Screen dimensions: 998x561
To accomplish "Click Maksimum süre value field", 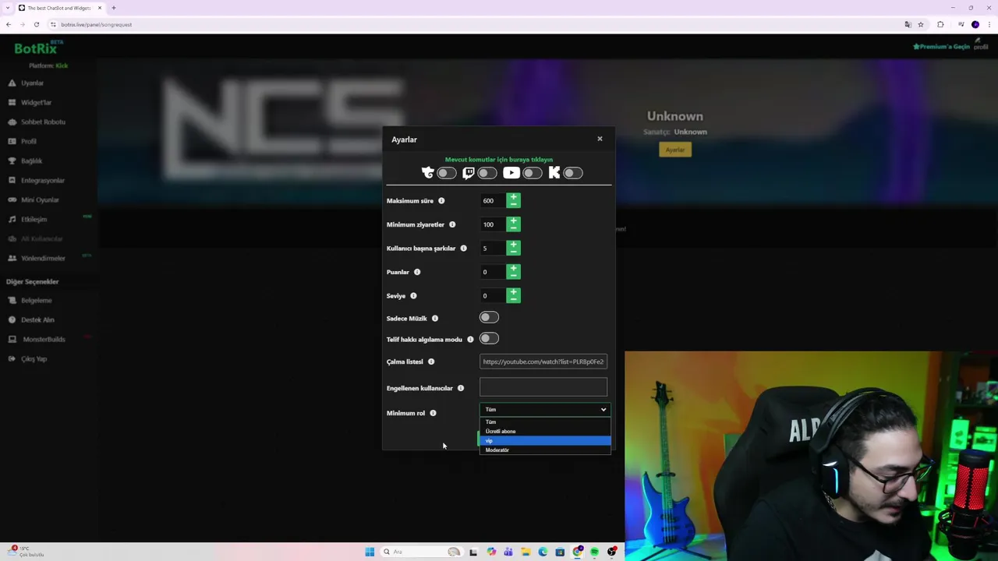I will tap(493, 200).
